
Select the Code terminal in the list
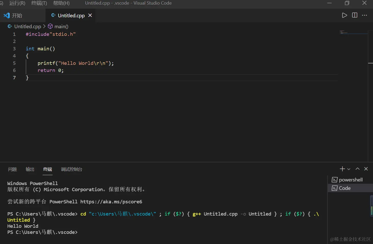(x=350, y=188)
